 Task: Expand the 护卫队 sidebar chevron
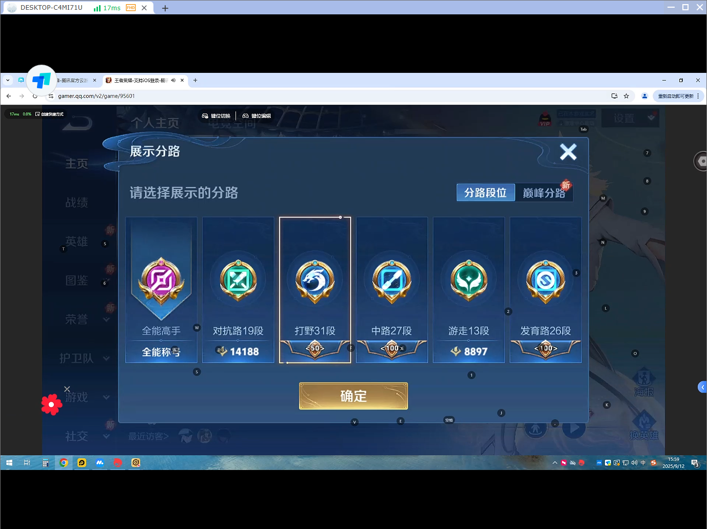coord(107,358)
